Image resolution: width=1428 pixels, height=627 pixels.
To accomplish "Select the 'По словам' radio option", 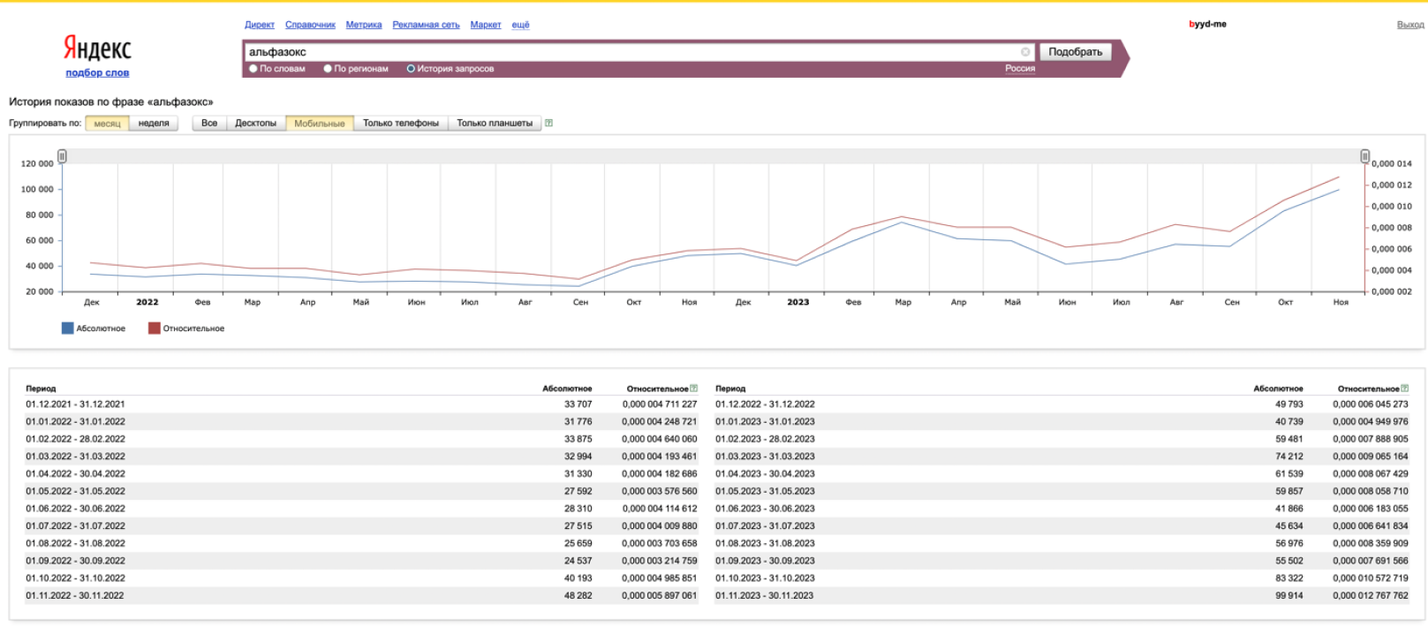I will click(x=253, y=69).
